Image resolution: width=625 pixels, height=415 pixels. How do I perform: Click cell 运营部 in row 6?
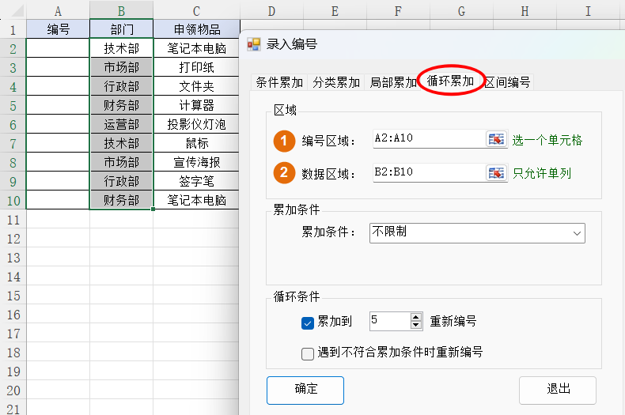(122, 124)
